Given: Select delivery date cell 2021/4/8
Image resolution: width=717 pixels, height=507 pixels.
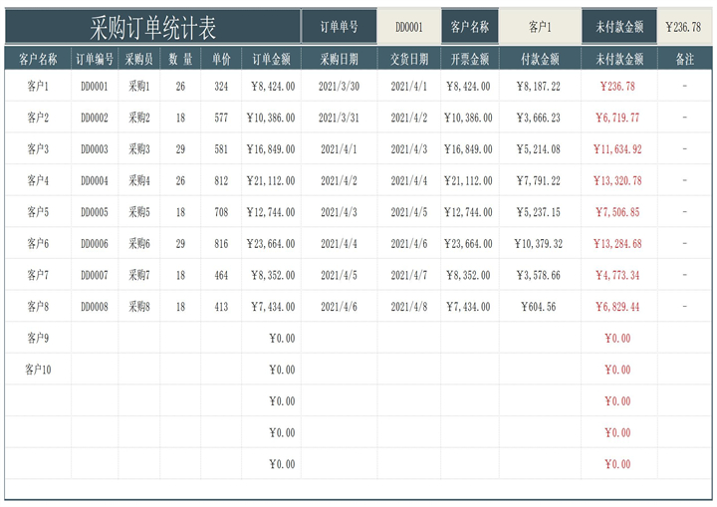Looking at the screenshot, I should tap(408, 307).
